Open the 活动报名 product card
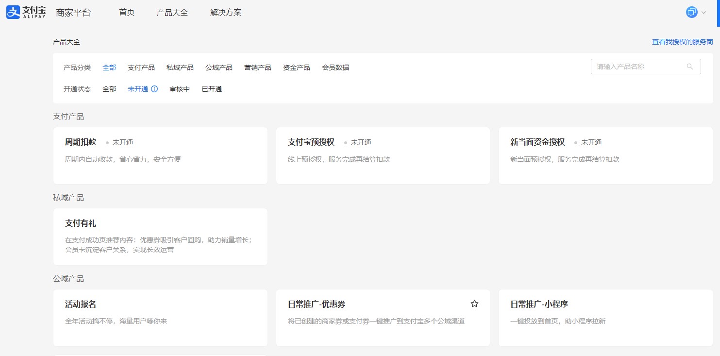 (160, 318)
